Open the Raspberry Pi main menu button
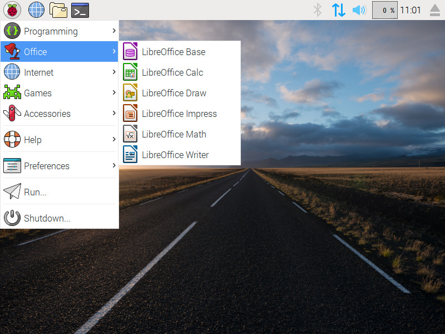 12,10
